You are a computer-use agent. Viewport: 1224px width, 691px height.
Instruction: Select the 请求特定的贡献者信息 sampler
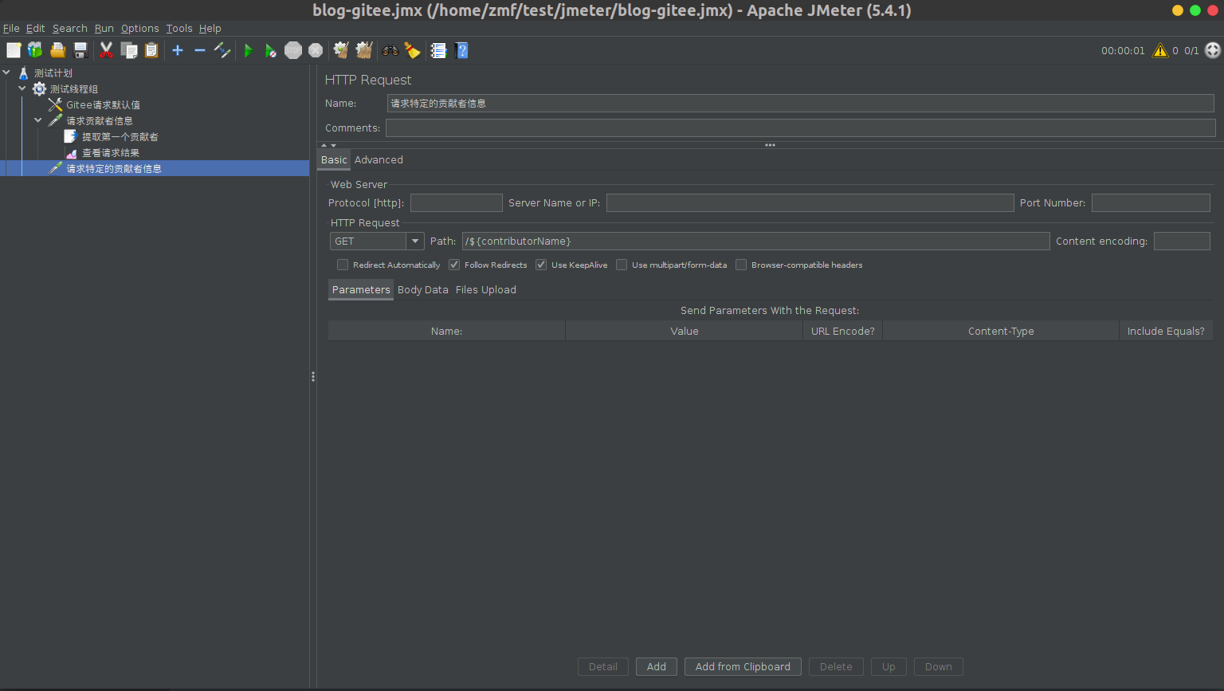pos(114,168)
